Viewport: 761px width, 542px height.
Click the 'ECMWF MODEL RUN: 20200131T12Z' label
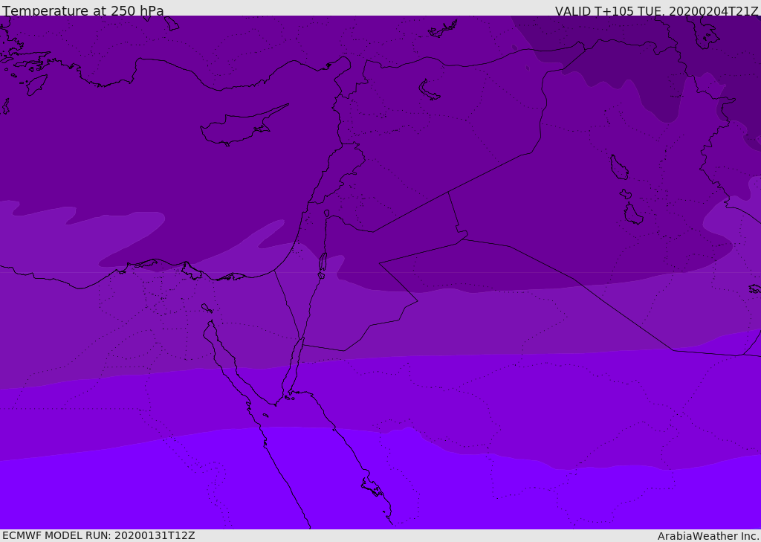(x=99, y=535)
